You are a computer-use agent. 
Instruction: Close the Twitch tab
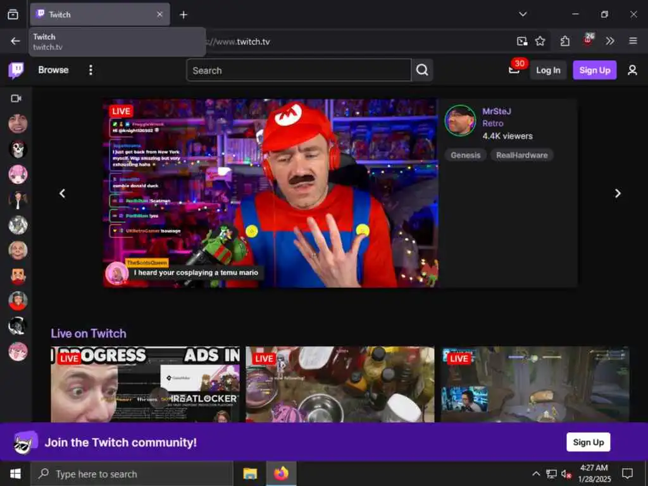[160, 15]
